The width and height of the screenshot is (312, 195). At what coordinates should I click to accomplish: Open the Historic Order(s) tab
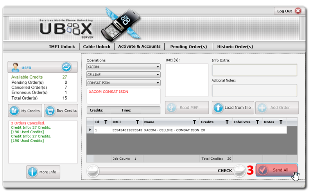pos(235,47)
